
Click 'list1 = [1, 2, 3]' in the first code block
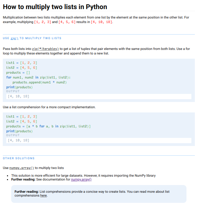click(22, 63)
